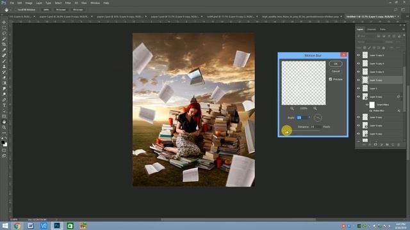Hide the topmost layer using its eye icon

point(359,55)
